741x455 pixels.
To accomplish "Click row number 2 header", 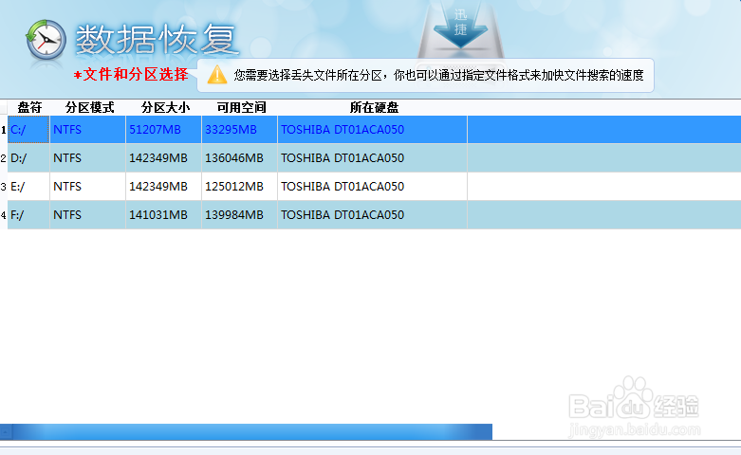I will 4,158.
